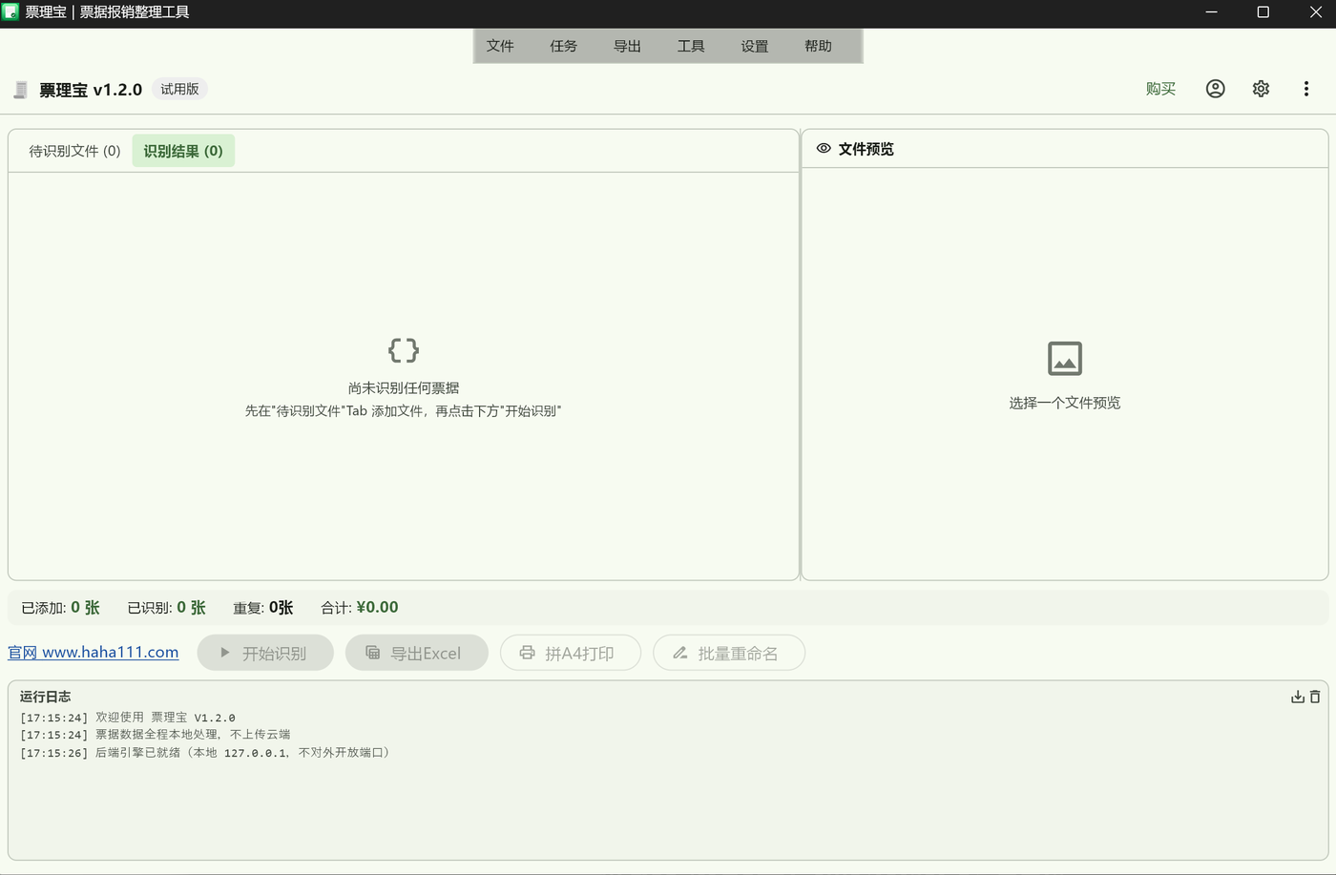1336x875 pixels.
Task: Open the 帮助 menu
Action: pyautogui.click(x=818, y=46)
